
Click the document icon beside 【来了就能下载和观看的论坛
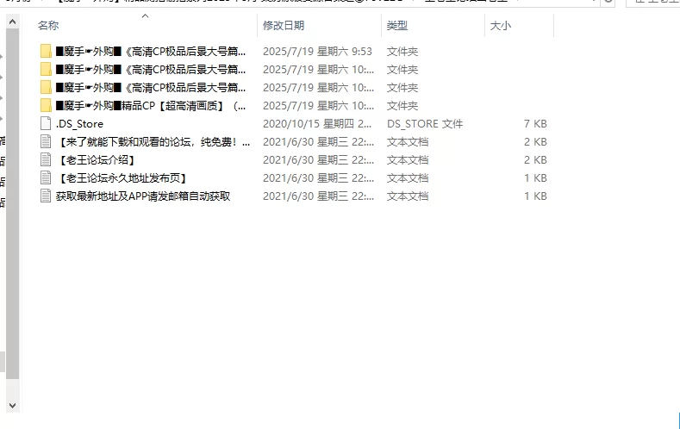(46, 141)
